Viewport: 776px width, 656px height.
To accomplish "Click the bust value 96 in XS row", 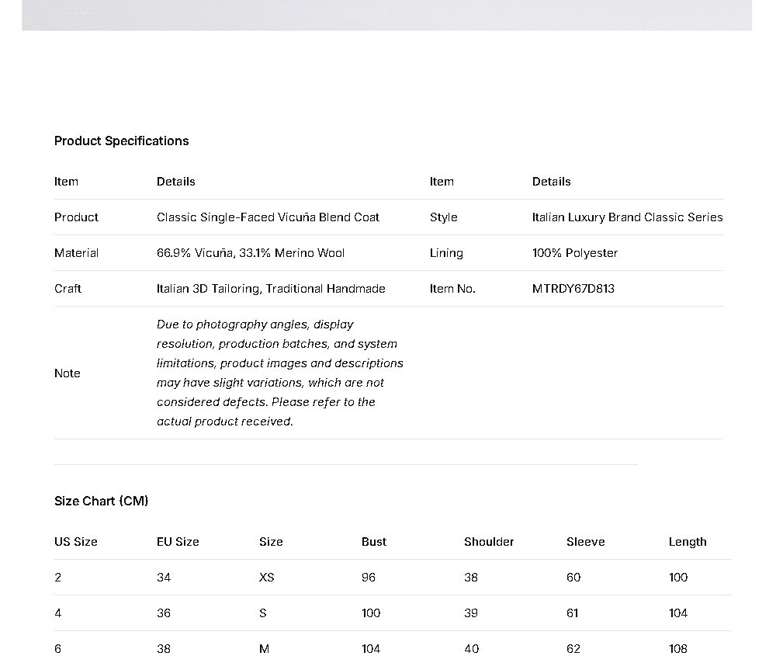I will pyautogui.click(x=368, y=578).
